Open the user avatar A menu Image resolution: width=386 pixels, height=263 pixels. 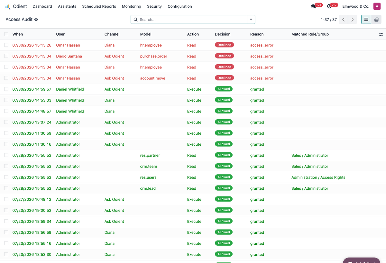pyautogui.click(x=377, y=6)
